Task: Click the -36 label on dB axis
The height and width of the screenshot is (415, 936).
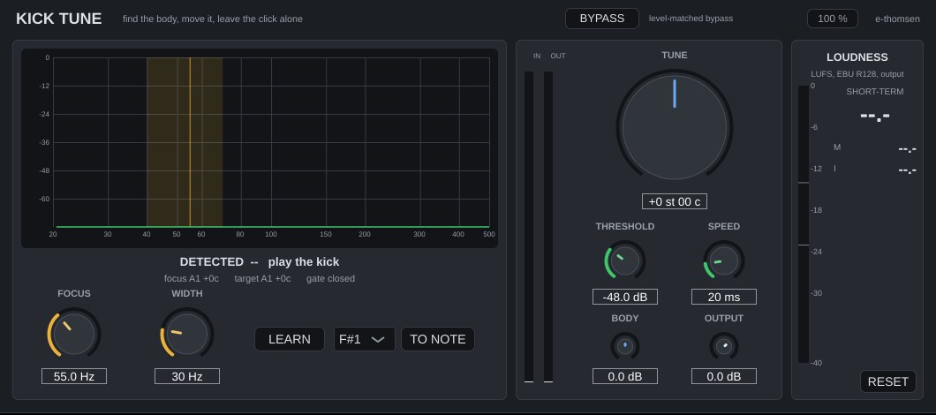Action: pyautogui.click(x=44, y=143)
